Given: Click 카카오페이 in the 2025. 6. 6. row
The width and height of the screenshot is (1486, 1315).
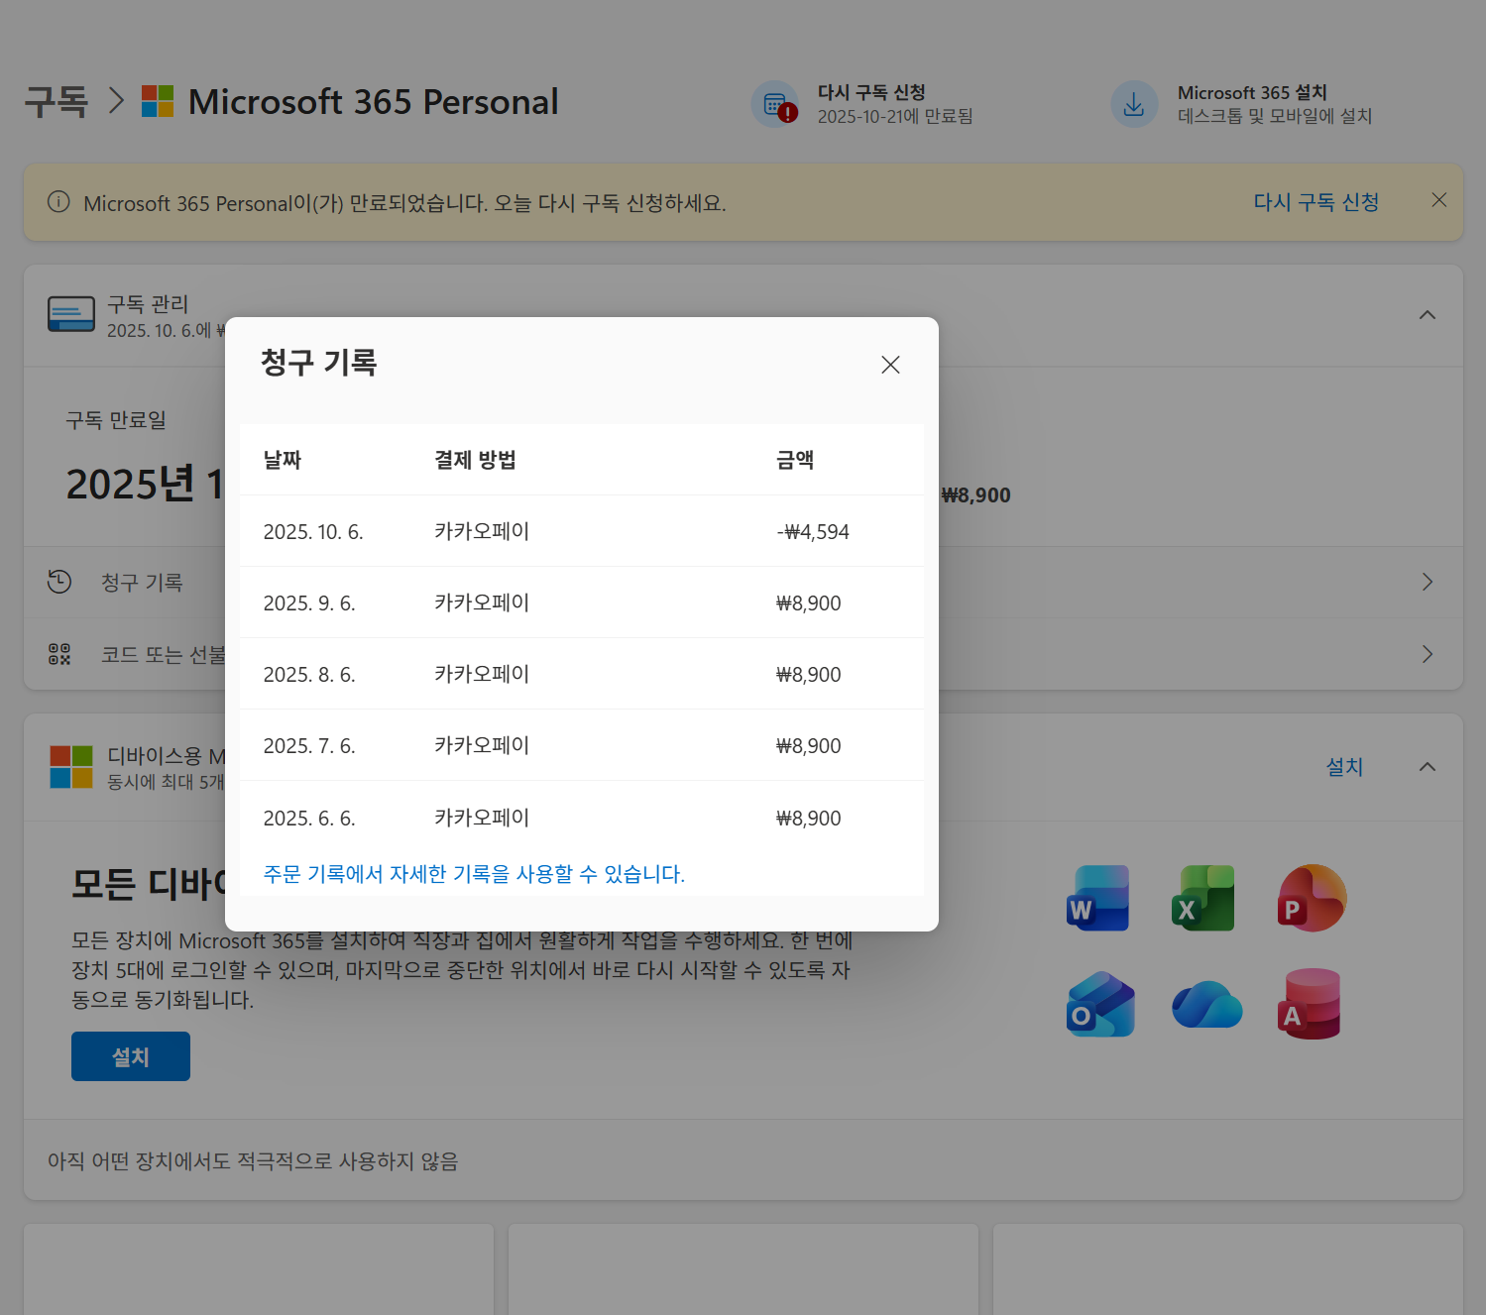Looking at the screenshot, I should coord(482,818).
